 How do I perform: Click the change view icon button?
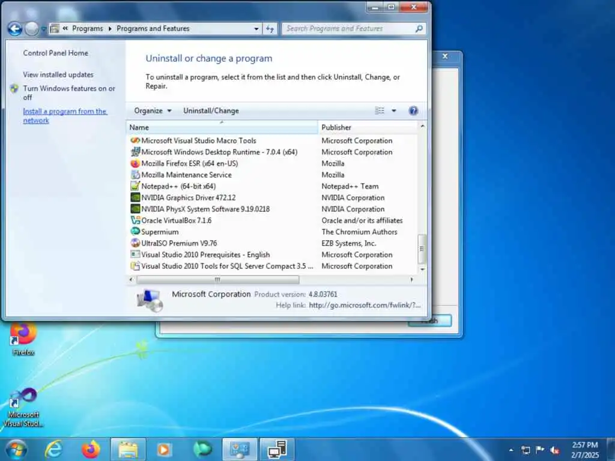click(x=380, y=111)
